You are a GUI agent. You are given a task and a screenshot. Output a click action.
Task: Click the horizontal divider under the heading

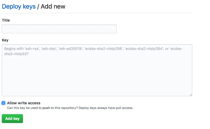point(97,13)
